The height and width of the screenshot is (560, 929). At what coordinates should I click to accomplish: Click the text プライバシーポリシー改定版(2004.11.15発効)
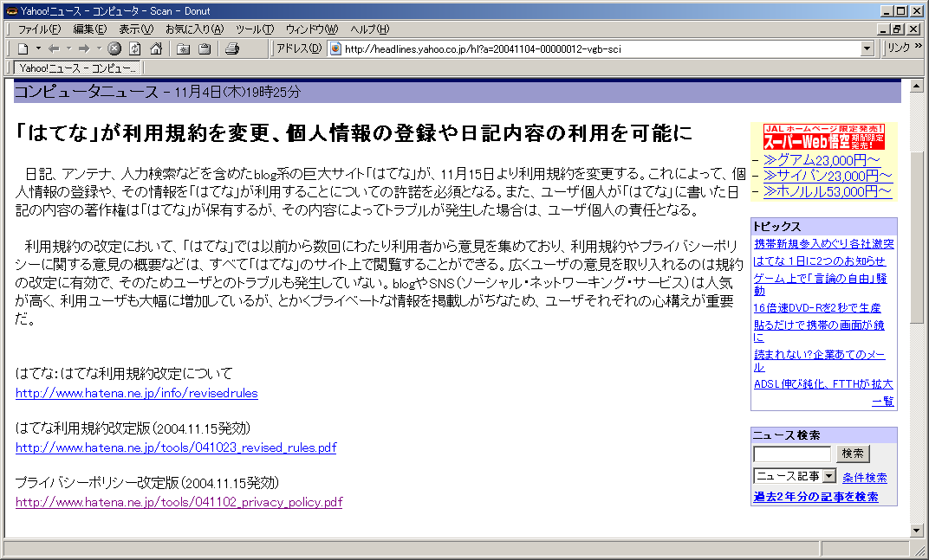[147, 482]
